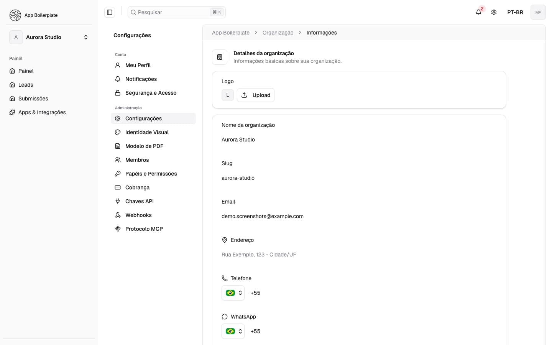Screen dimensions: 552x345
Task: Click the Endereço map pin icon
Action: 225,240
